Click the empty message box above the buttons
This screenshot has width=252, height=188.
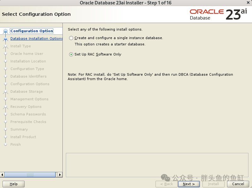[157, 165]
